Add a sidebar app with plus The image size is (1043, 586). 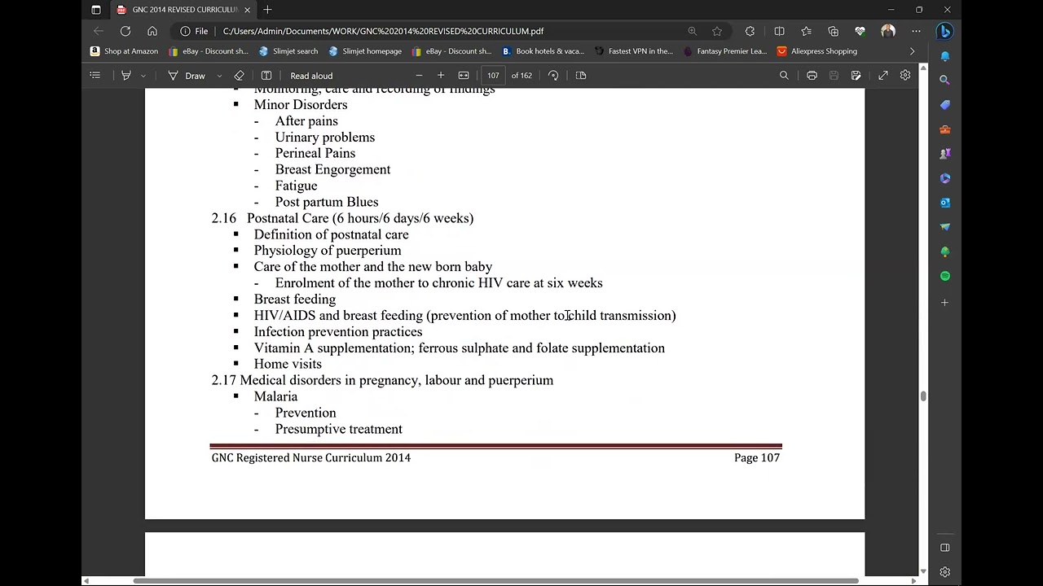[x=945, y=303]
